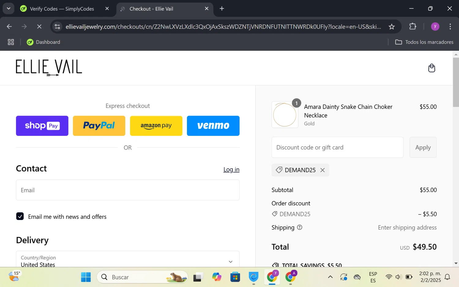The height and width of the screenshot is (287, 459).
Task: Open the tab search dropdown arrow
Action: tap(9, 9)
